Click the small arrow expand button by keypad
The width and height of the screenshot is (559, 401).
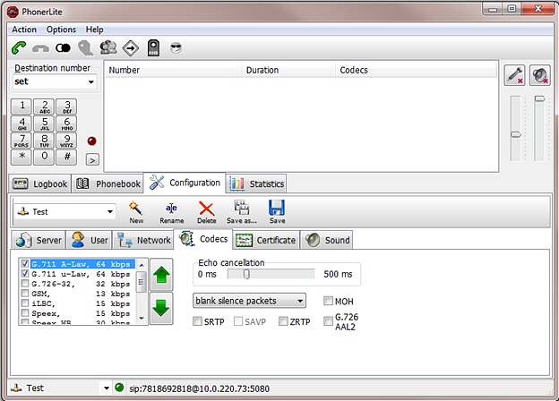coord(92,160)
